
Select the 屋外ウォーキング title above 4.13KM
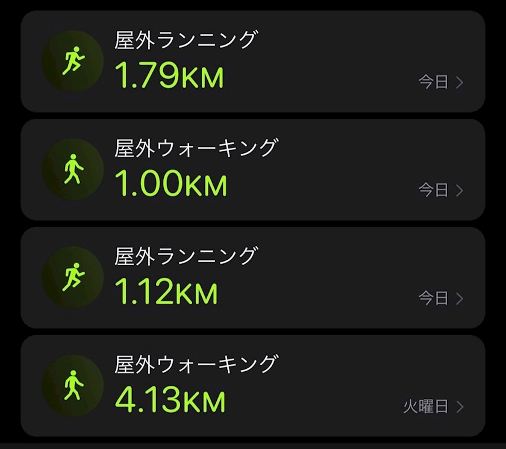pos(196,364)
